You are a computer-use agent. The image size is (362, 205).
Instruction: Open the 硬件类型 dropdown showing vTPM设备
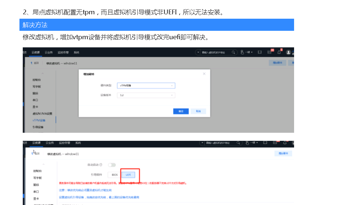146,85
